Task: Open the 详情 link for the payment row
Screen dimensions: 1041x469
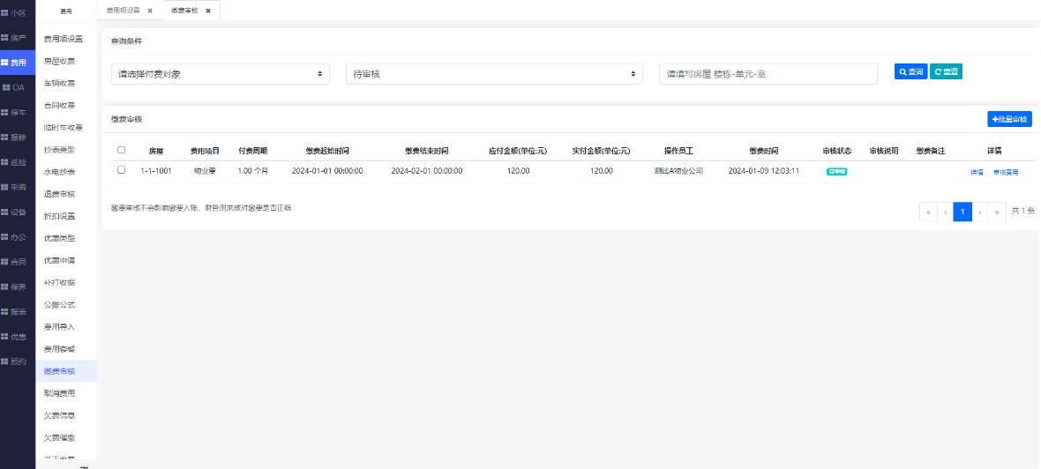Action: (x=977, y=172)
